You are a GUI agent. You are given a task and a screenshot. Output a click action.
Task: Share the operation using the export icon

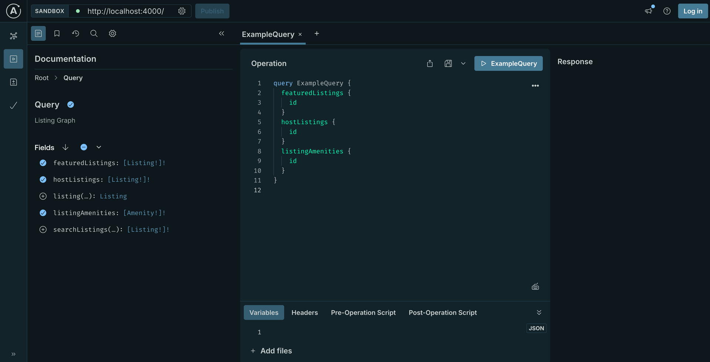pyautogui.click(x=429, y=63)
